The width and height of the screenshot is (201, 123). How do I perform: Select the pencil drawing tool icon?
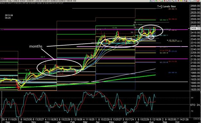[159, 1]
